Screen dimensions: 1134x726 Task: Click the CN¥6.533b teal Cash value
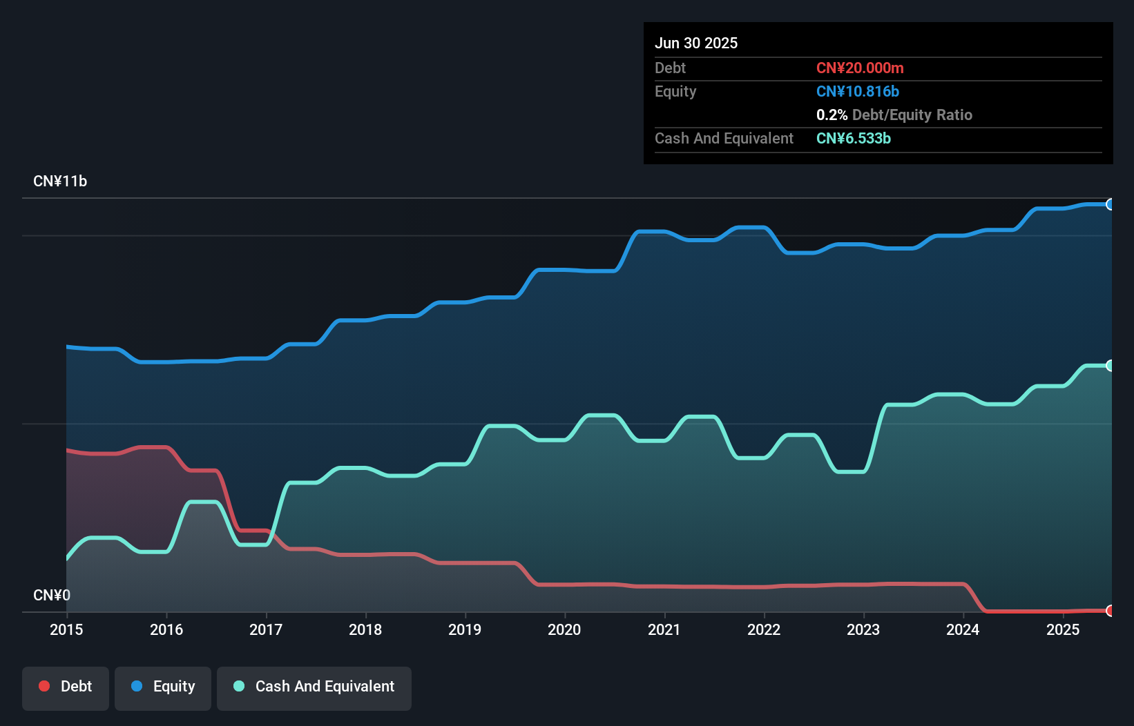854,139
